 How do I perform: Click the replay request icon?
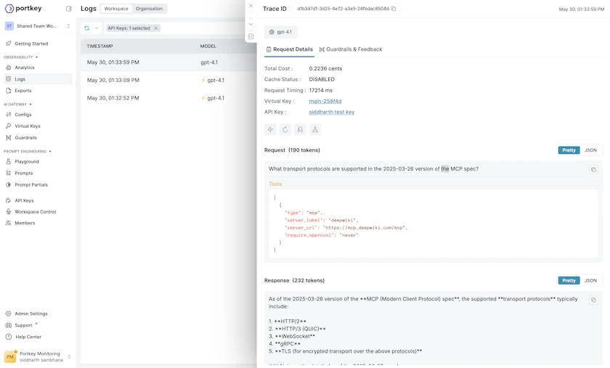[285, 129]
